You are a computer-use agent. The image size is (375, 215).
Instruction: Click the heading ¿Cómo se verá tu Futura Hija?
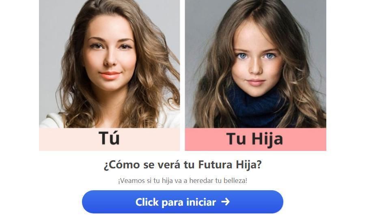pos(183,165)
